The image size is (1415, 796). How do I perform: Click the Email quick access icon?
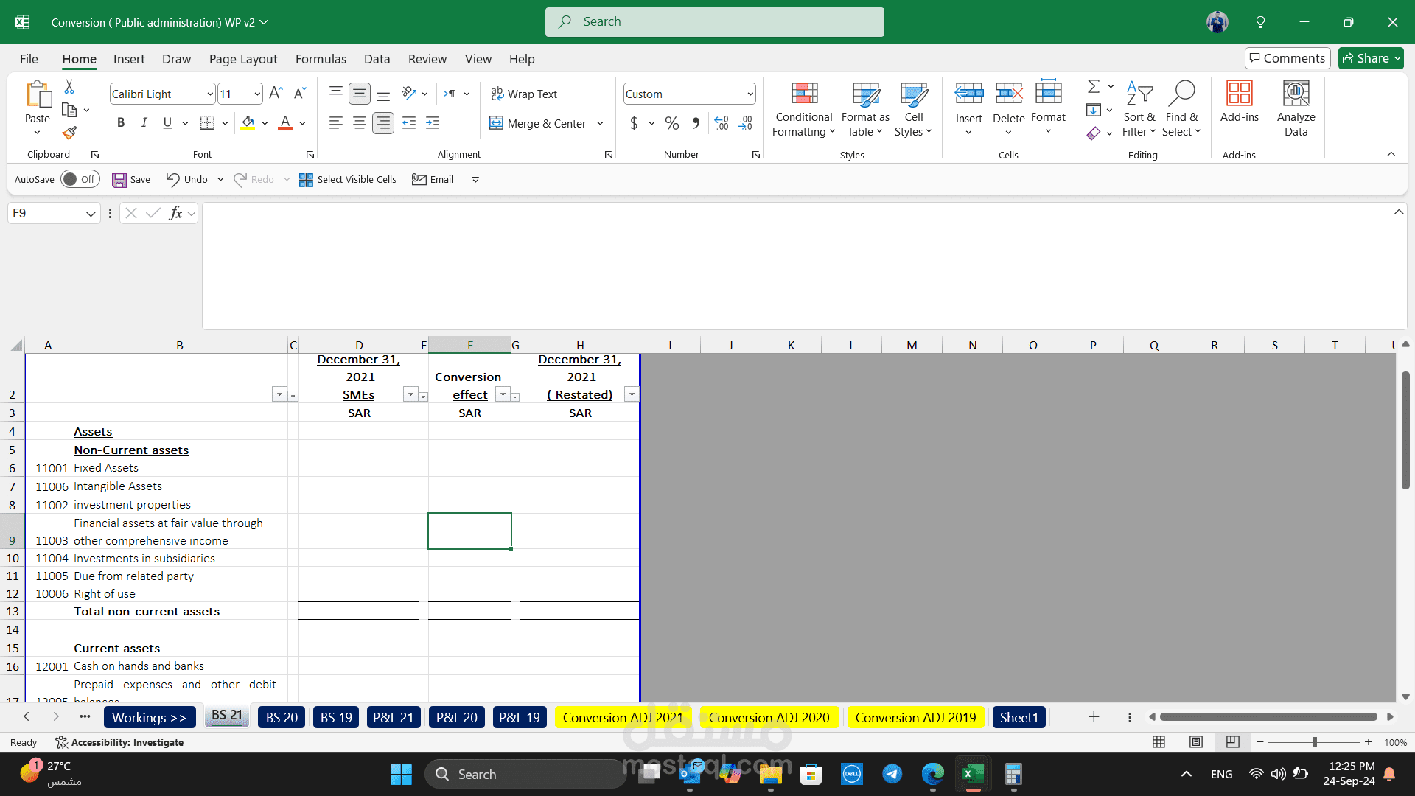click(x=433, y=179)
